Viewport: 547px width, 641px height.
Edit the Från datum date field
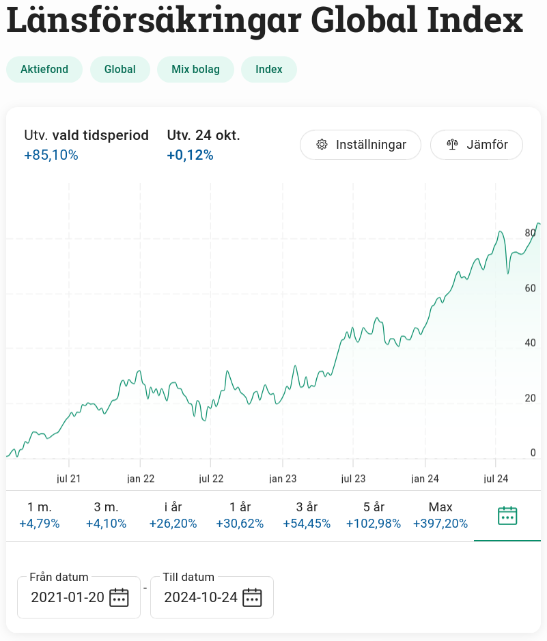[68, 597]
